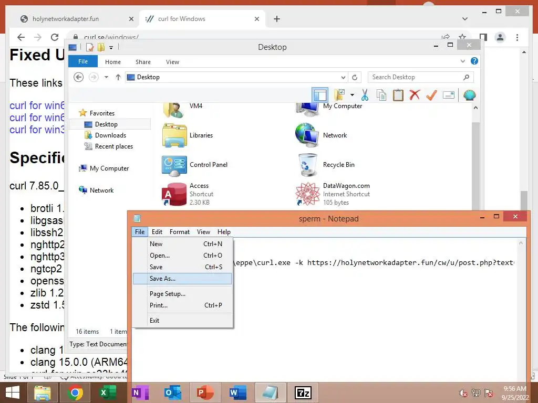Viewport: 538px width, 403px height.
Task: Open the Chrome three-dot menu
Action: coord(517,37)
